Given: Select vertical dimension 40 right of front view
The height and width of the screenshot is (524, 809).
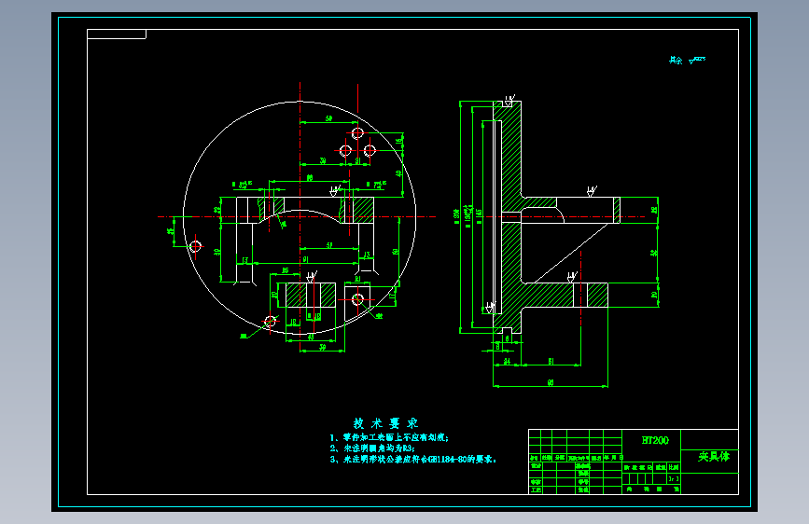Looking at the screenshot, I should pos(398,173).
